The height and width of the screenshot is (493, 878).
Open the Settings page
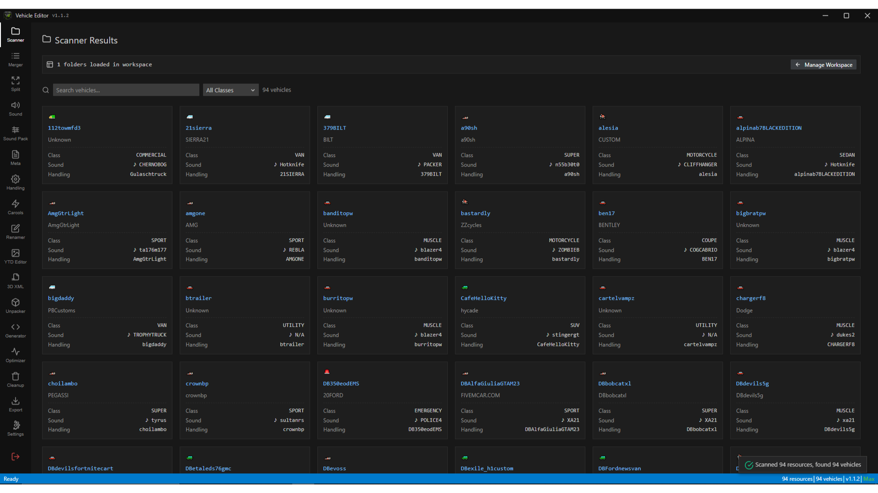[16, 429]
